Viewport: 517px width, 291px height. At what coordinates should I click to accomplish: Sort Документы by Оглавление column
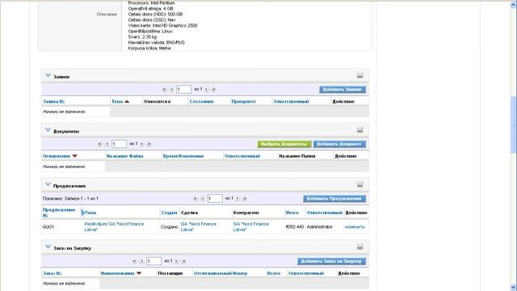point(57,156)
